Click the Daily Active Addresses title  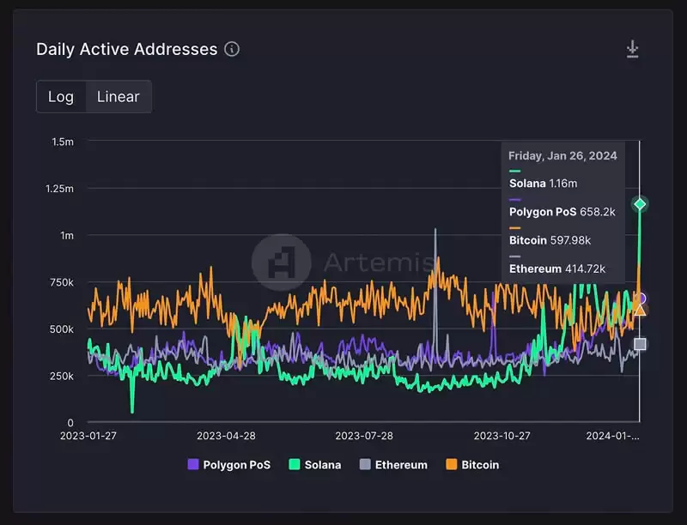point(126,49)
